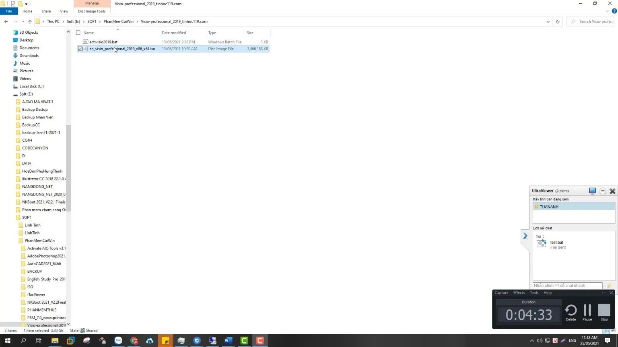Open Disc Image Tools tab
Viewport: 618px width, 347px height.
92,11
